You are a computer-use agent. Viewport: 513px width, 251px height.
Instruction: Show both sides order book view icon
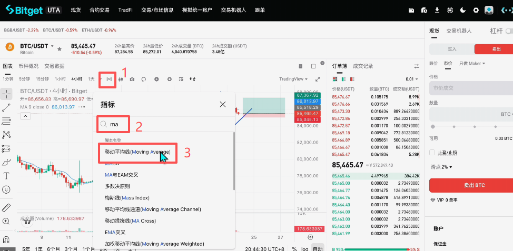[x=334, y=79]
